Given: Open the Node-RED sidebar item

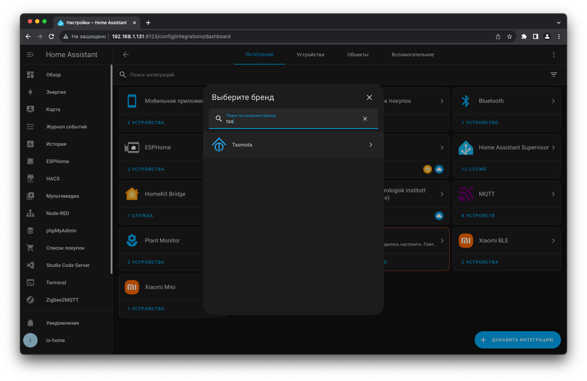Looking at the screenshot, I should pyautogui.click(x=57, y=213).
